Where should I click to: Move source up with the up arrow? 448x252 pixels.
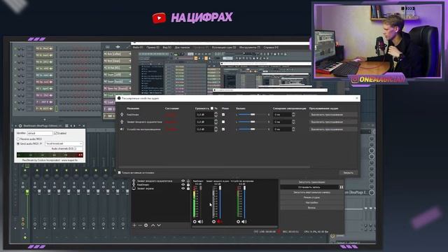[x=153, y=225]
